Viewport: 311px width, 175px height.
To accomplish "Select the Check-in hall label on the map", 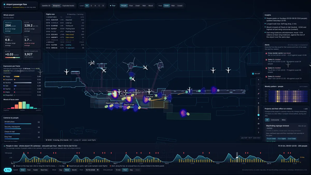I will 129,105.
